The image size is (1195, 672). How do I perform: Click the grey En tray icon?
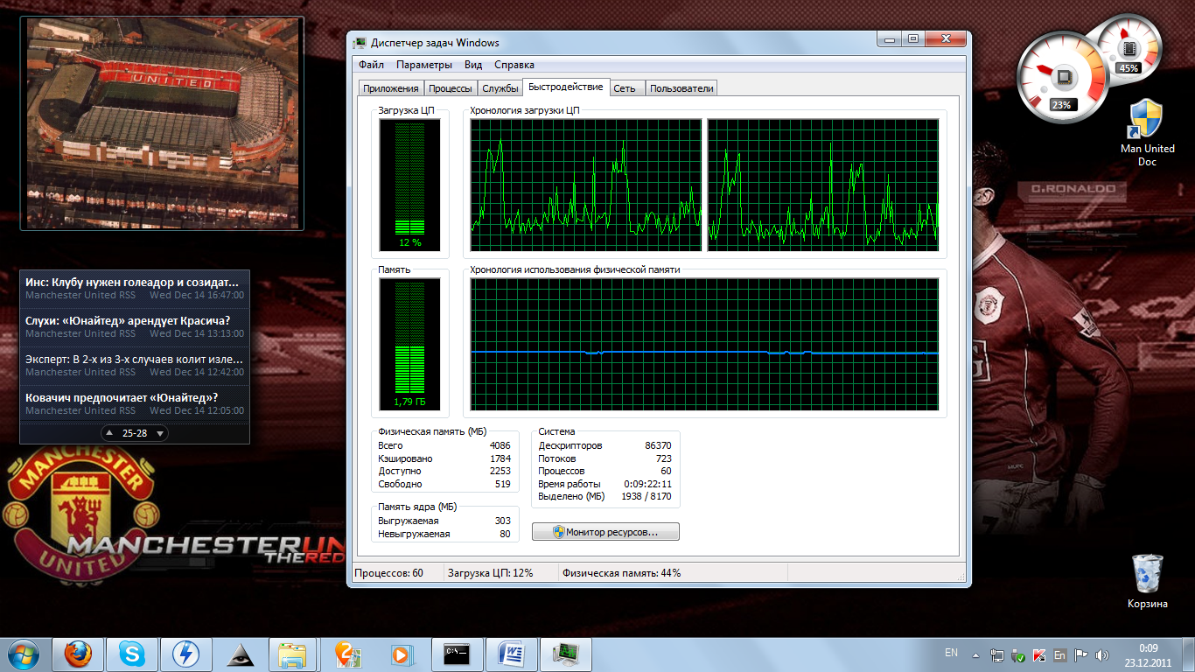tap(1060, 654)
